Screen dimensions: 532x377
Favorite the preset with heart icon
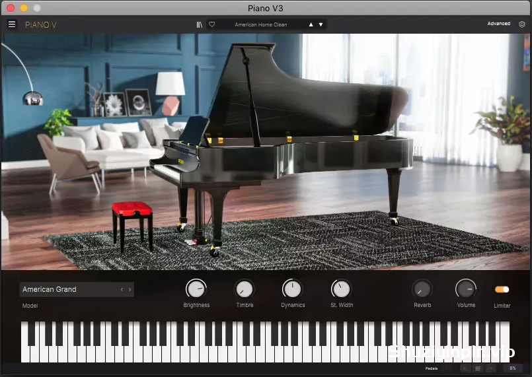click(x=211, y=24)
